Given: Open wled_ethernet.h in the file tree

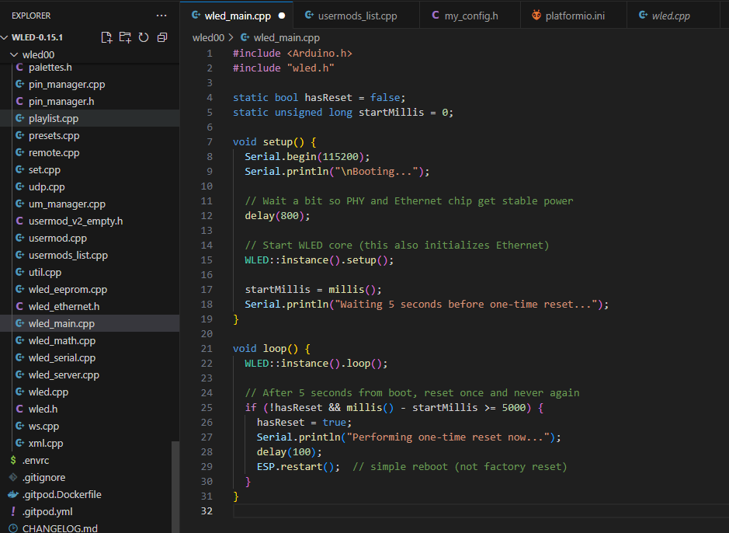Looking at the screenshot, I should (64, 306).
